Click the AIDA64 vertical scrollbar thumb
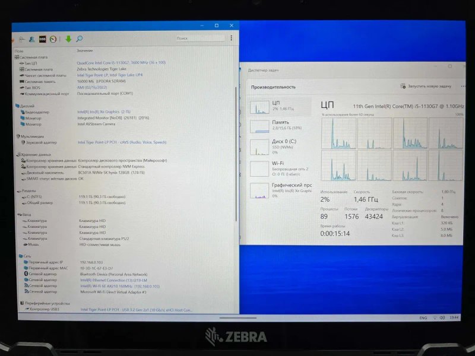Screen dimensions: 475x356 click(236, 154)
